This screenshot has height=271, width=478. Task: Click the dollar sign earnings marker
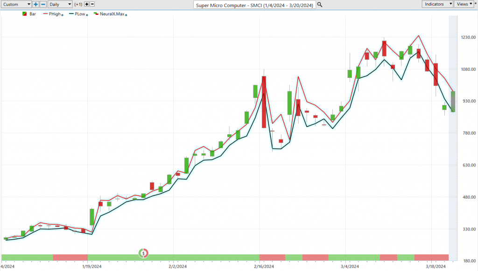[143, 253]
